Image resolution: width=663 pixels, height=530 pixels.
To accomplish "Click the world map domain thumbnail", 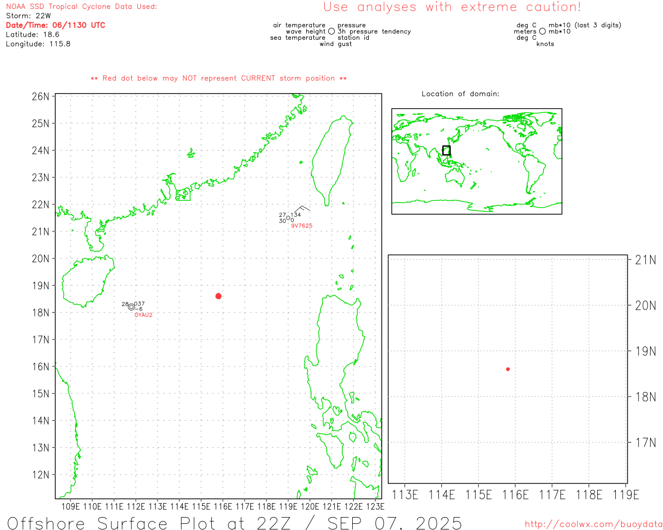I will pyautogui.click(x=477, y=161).
